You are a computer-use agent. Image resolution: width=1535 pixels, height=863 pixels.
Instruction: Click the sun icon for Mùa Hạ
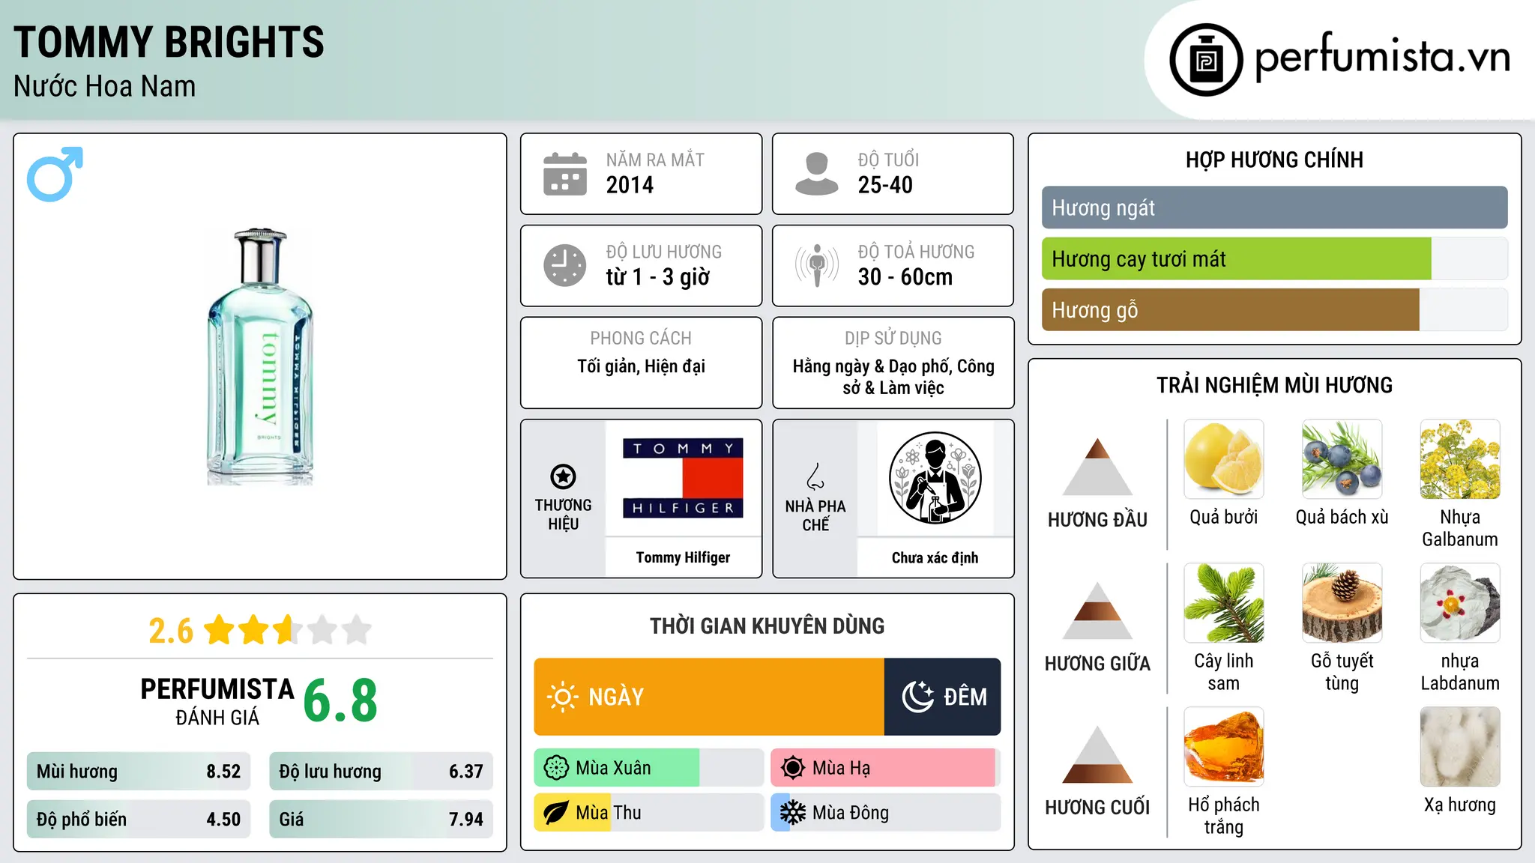coord(793,768)
